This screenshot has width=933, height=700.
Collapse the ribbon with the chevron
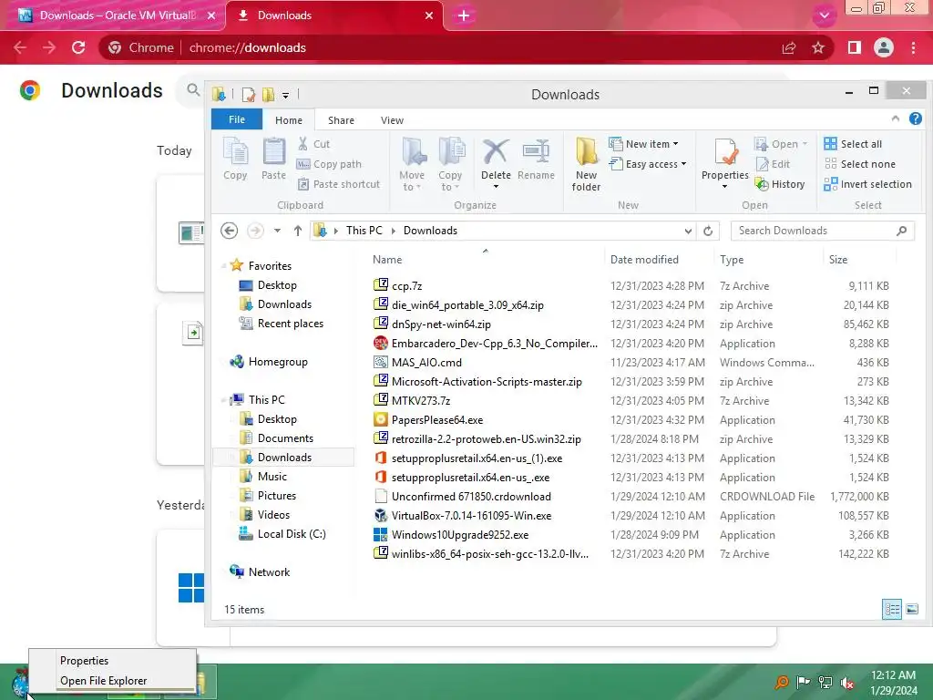point(895,118)
